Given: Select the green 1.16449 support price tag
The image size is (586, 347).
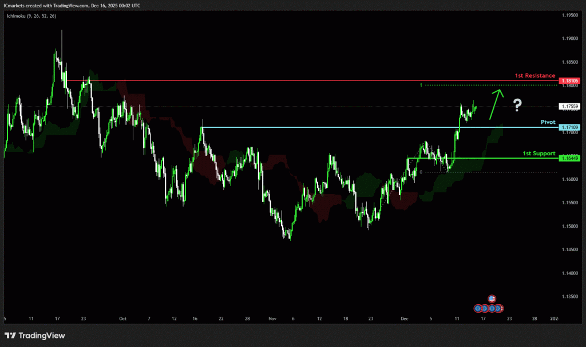Looking at the screenshot, I should [570, 158].
